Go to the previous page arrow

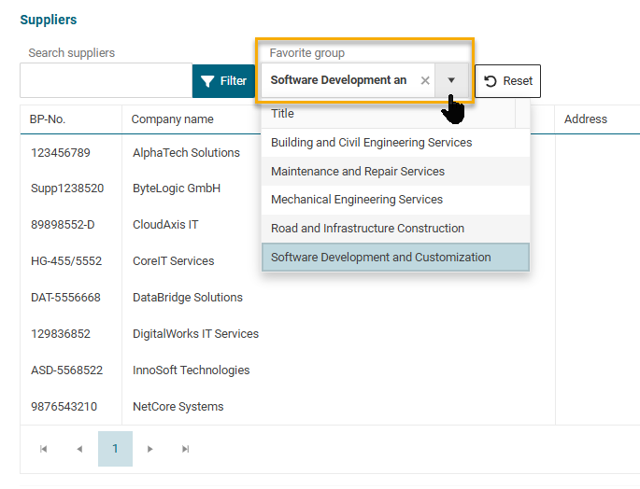pyautogui.click(x=79, y=449)
